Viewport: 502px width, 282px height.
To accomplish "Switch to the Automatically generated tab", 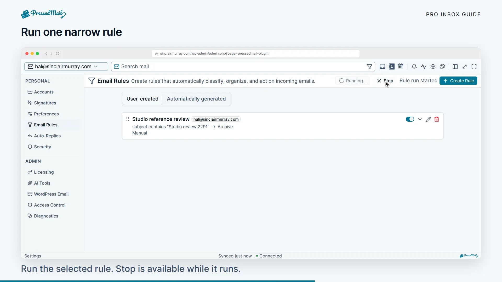I will click(196, 99).
